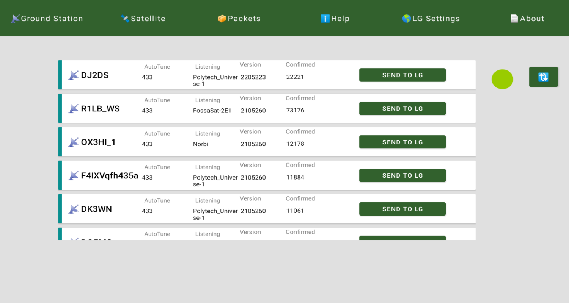The image size is (569, 303).
Task: Select the F4IXVqfh435a station card
Action: coord(267,175)
